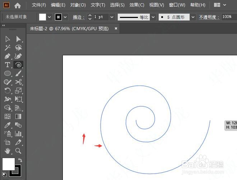Click the Ai application logo
This screenshot has height=180, width=237.
(x=6, y=5)
